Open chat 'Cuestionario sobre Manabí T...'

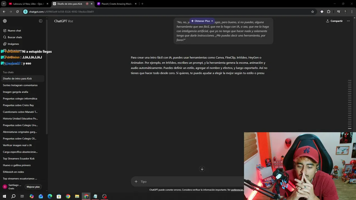(x=23, y=112)
